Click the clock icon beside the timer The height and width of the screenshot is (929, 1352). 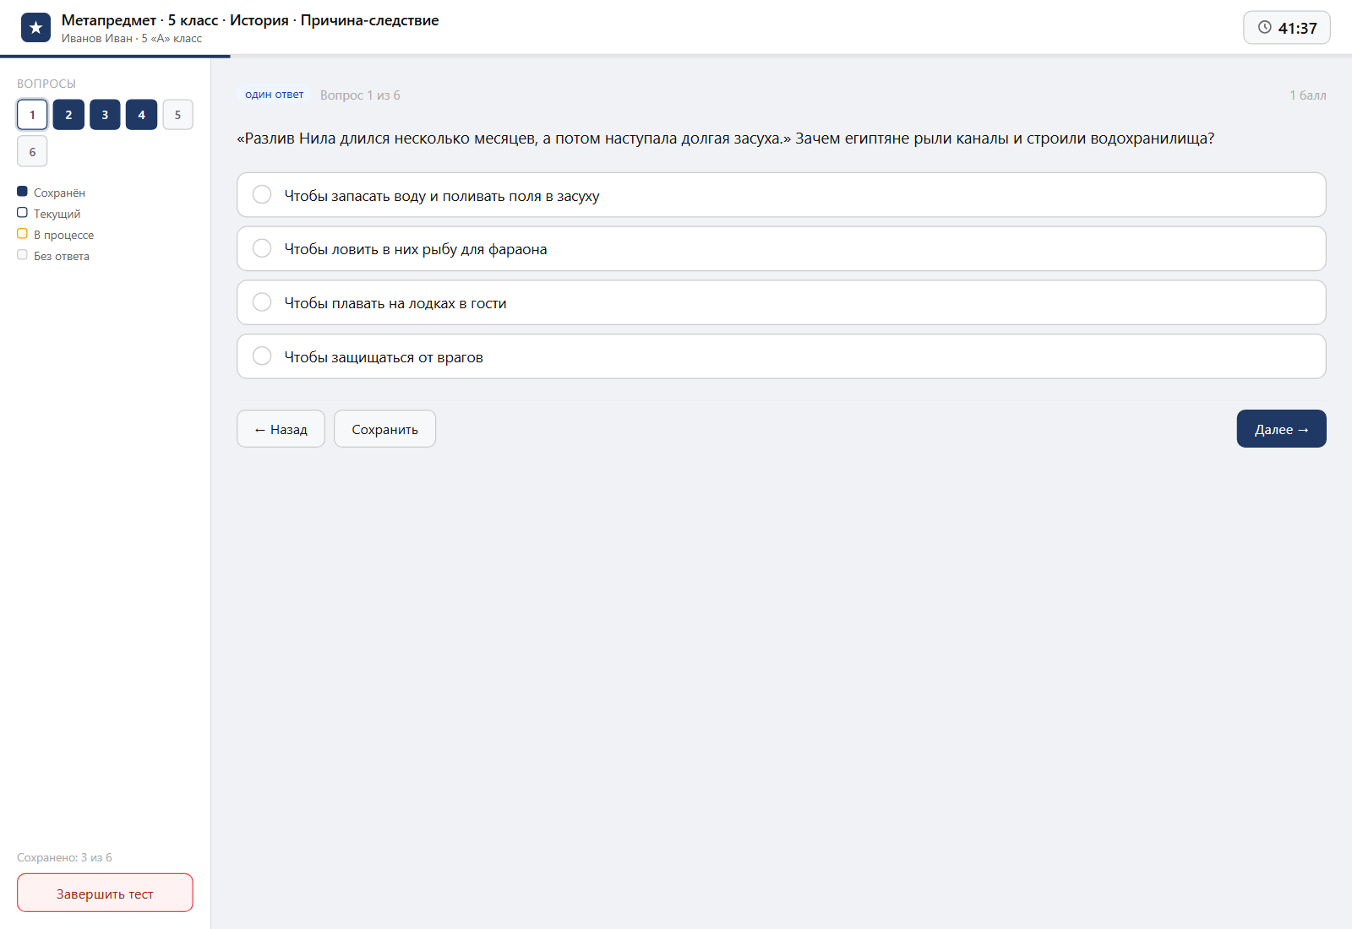[1264, 28]
